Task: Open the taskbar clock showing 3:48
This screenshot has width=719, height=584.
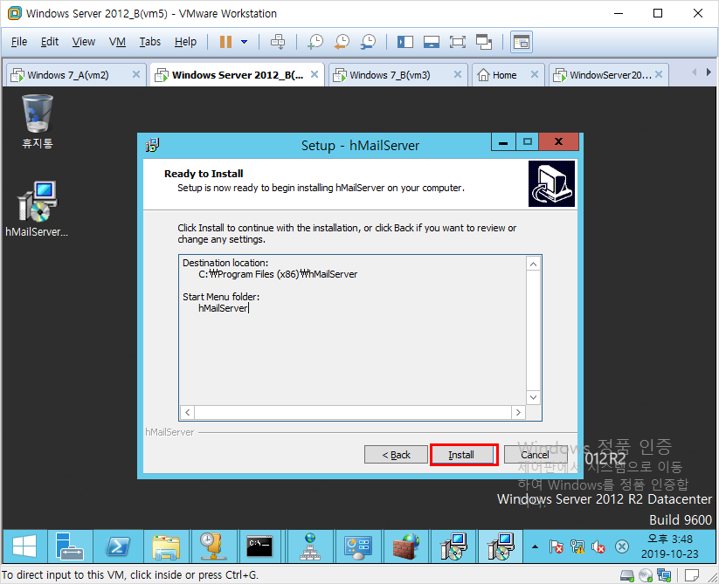Action: (669, 546)
